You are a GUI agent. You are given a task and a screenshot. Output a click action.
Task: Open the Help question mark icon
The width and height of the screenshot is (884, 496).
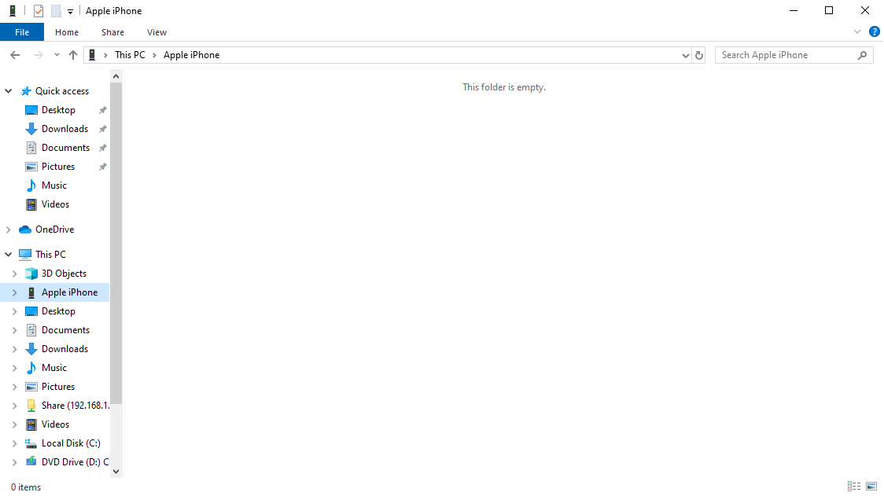click(874, 31)
